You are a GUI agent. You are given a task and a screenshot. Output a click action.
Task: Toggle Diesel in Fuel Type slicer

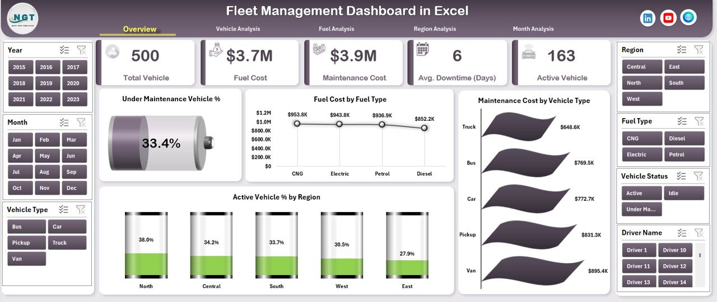pos(684,138)
